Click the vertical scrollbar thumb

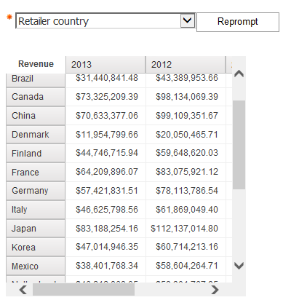[x=239, y=145]
